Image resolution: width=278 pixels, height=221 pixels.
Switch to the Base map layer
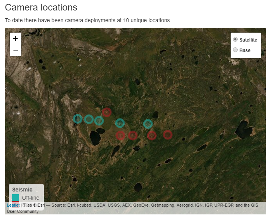pos(235,50)
